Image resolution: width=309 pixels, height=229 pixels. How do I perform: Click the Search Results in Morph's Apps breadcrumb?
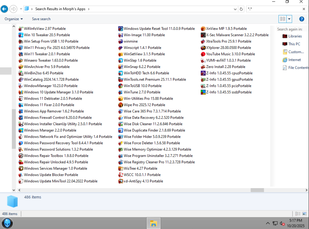point(60,9)
